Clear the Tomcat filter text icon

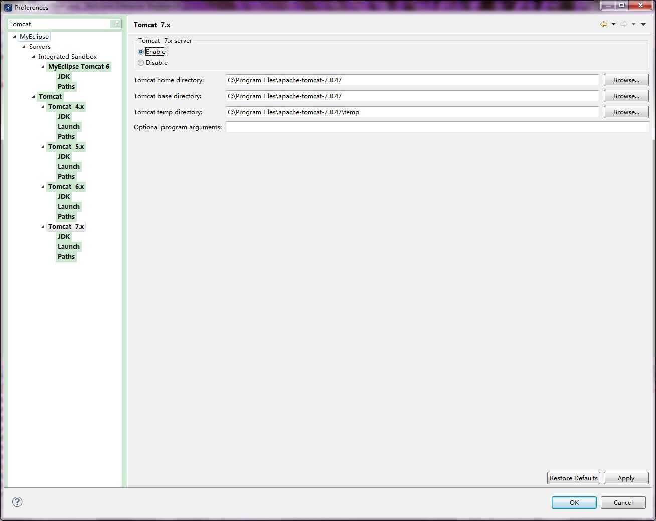click(116, 24)
